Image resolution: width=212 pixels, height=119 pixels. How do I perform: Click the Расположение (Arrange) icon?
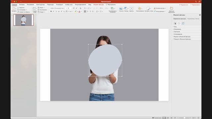tap(140, 9)
